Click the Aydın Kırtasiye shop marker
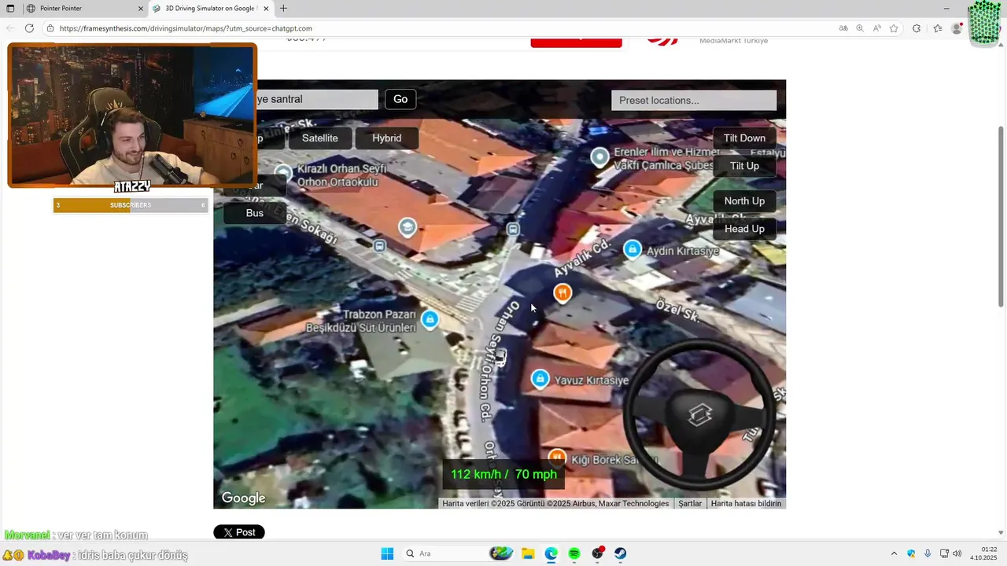Viewport: 1007px width, 566px height. [x=633, y=250]
